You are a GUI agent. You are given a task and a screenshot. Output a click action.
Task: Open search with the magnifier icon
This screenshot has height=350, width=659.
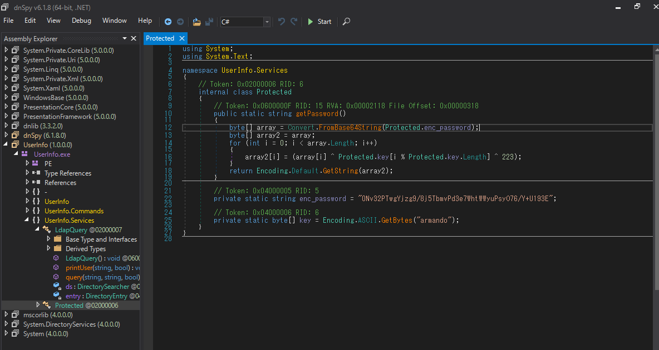point(346,22)
